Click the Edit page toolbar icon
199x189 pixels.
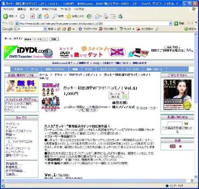pos(113,16)
